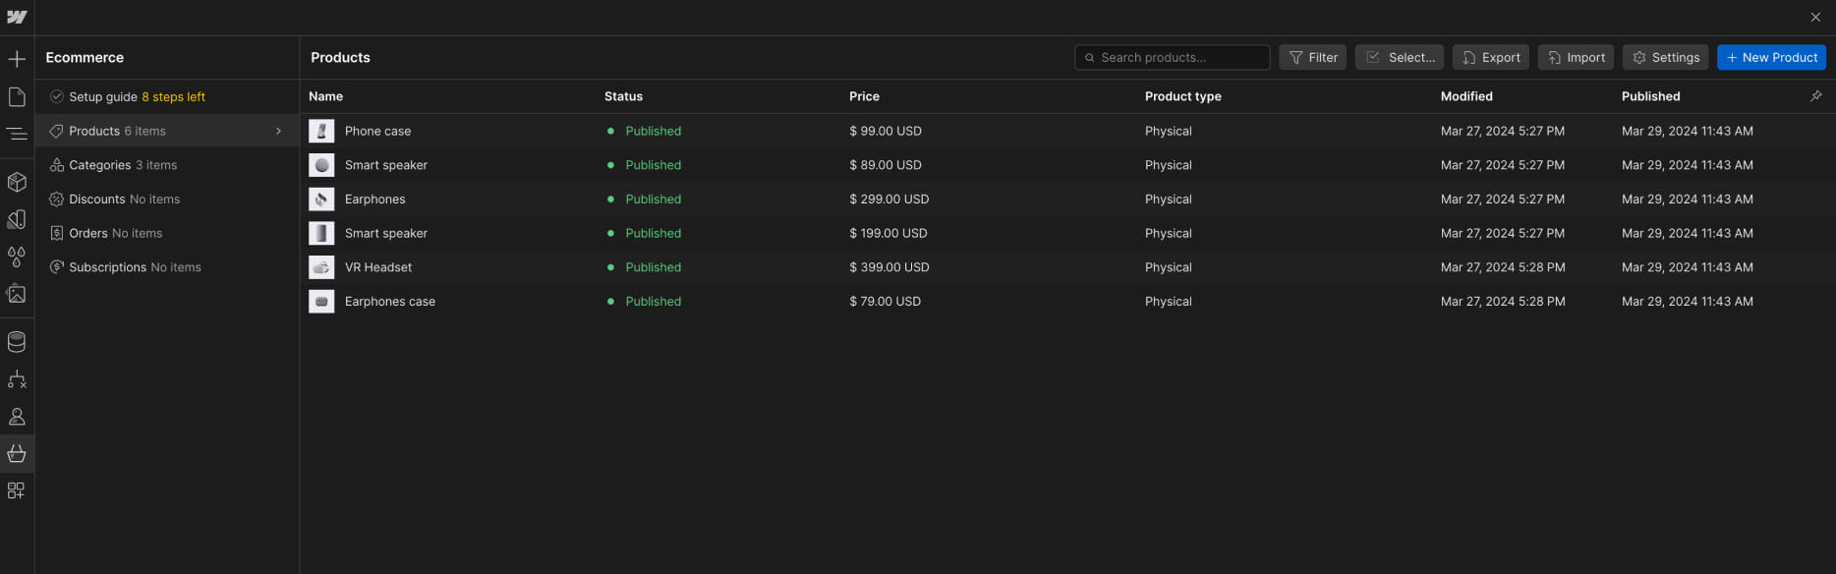Open the Filter dropdown
The width and height of the screenshot is (1836, 574).
click(1312, 58)
